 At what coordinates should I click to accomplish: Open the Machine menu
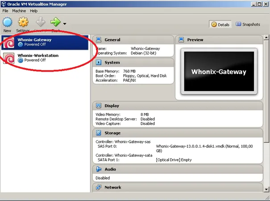coord(19,11)
